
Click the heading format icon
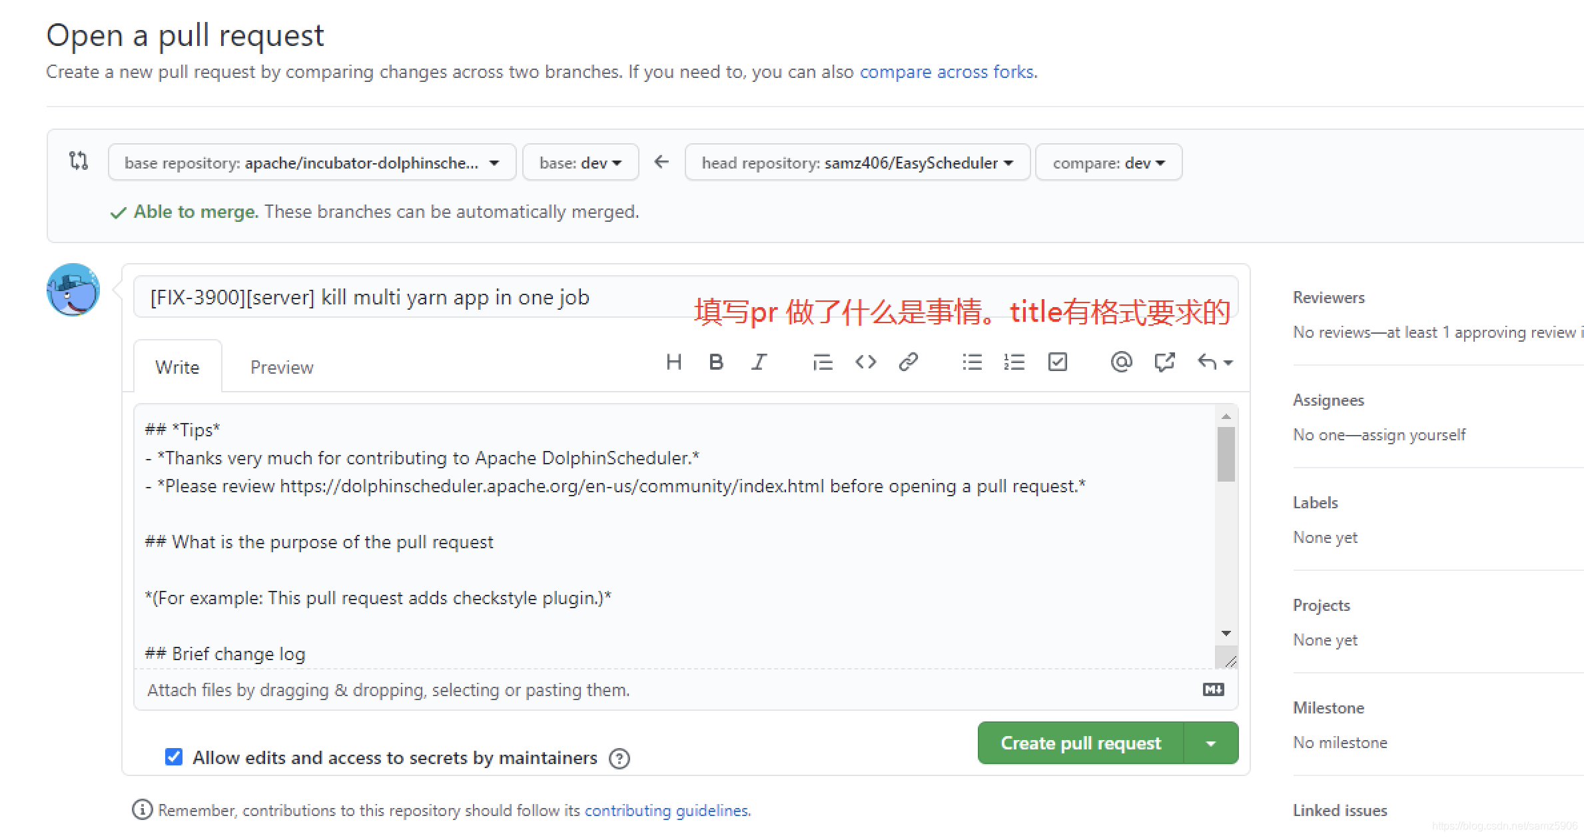click(x=673, y=362)
